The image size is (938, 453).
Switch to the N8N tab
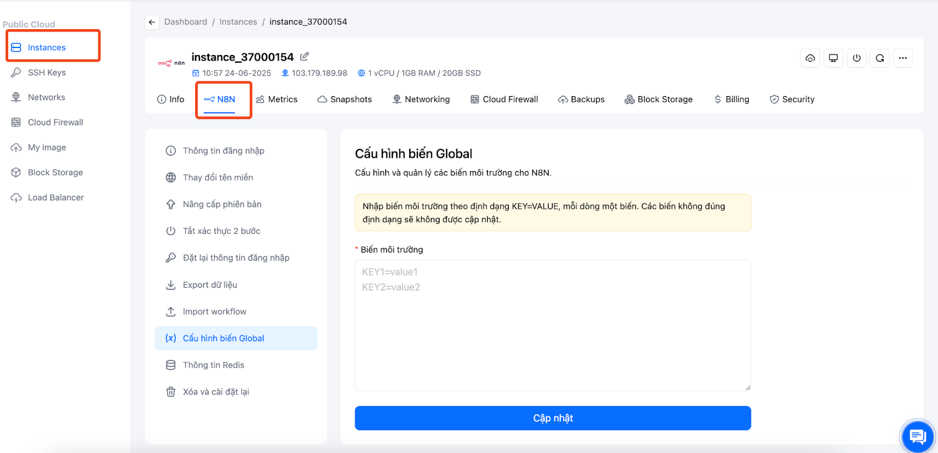click(x=219, y=99)
